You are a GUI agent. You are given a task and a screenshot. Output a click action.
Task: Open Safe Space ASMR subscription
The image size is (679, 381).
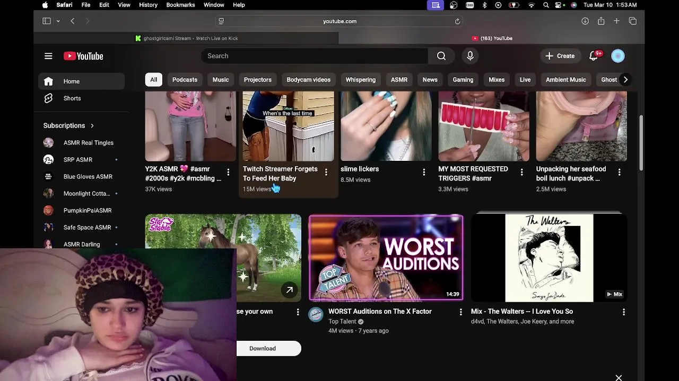(81, 228)
